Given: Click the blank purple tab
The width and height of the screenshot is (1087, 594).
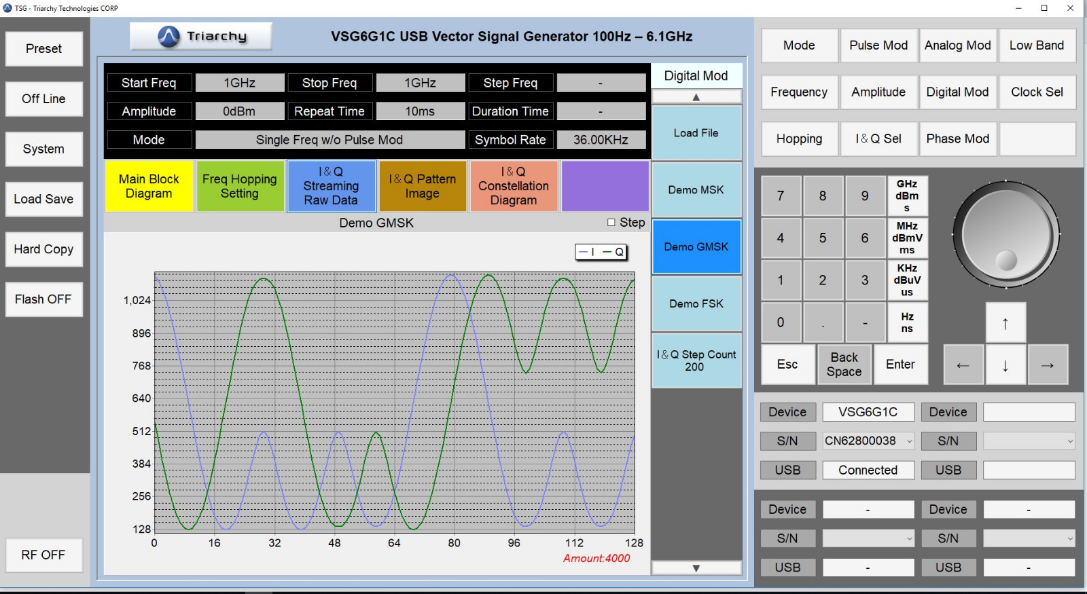Looking at the screenshot, I should pos(605,187).
